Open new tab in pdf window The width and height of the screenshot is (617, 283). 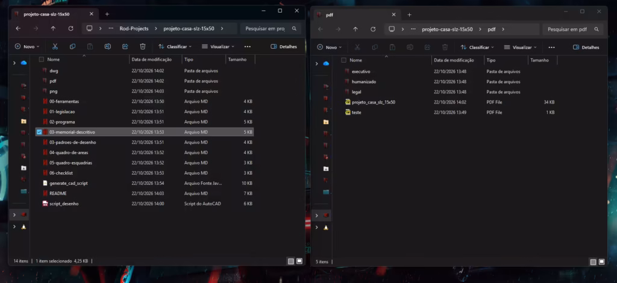pyautogui.click(x=409, y=15)
